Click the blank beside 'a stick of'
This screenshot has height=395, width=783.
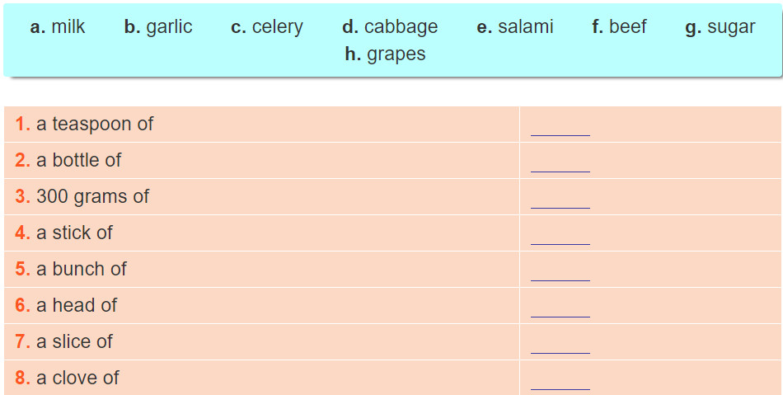[560, 235]
